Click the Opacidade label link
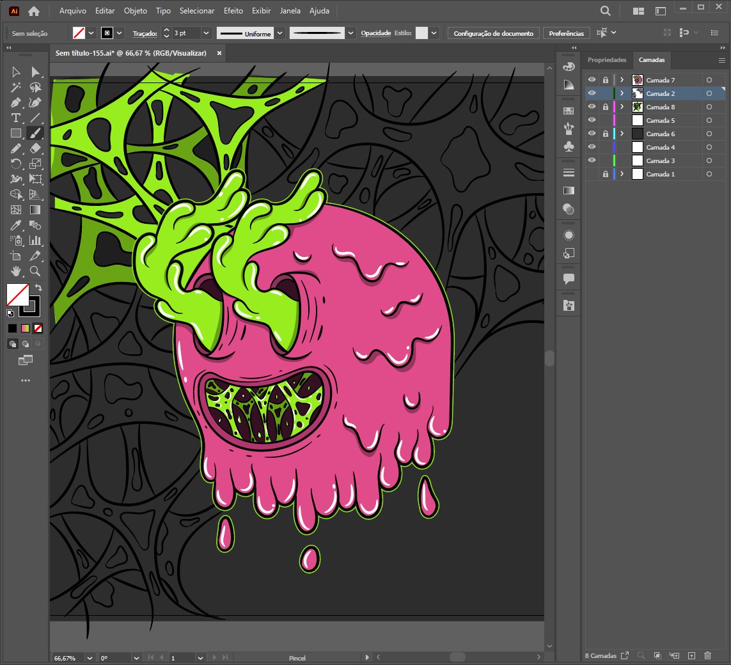This screenshot has width=731, height=665. pyautogui.click(x=376, y=33)
